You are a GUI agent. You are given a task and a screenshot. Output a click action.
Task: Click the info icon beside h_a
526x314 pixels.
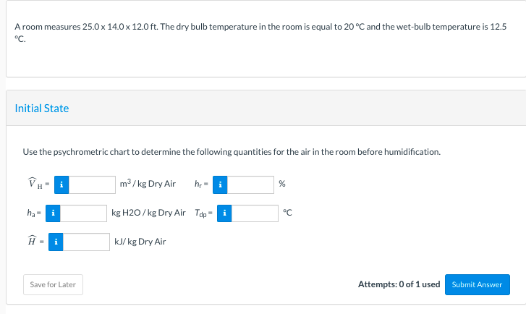(x=54, y=213)
